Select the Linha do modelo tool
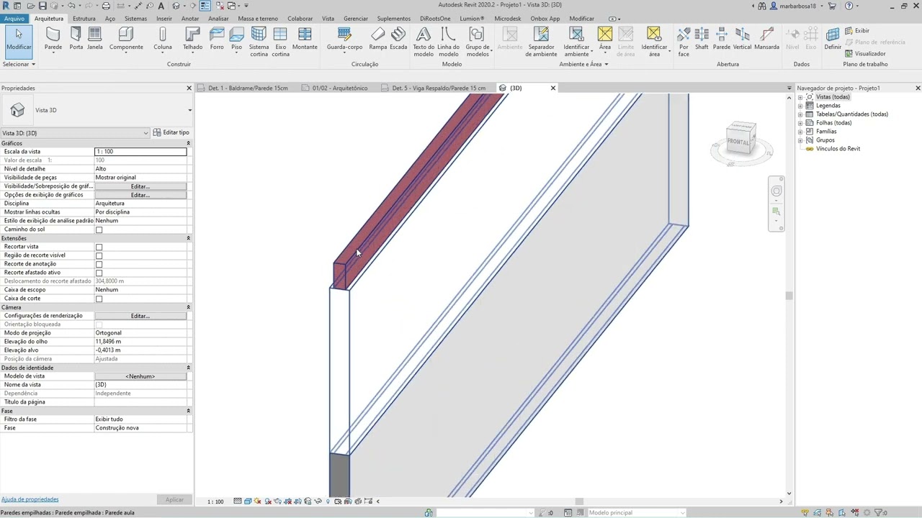 click(x=448, y=42)
